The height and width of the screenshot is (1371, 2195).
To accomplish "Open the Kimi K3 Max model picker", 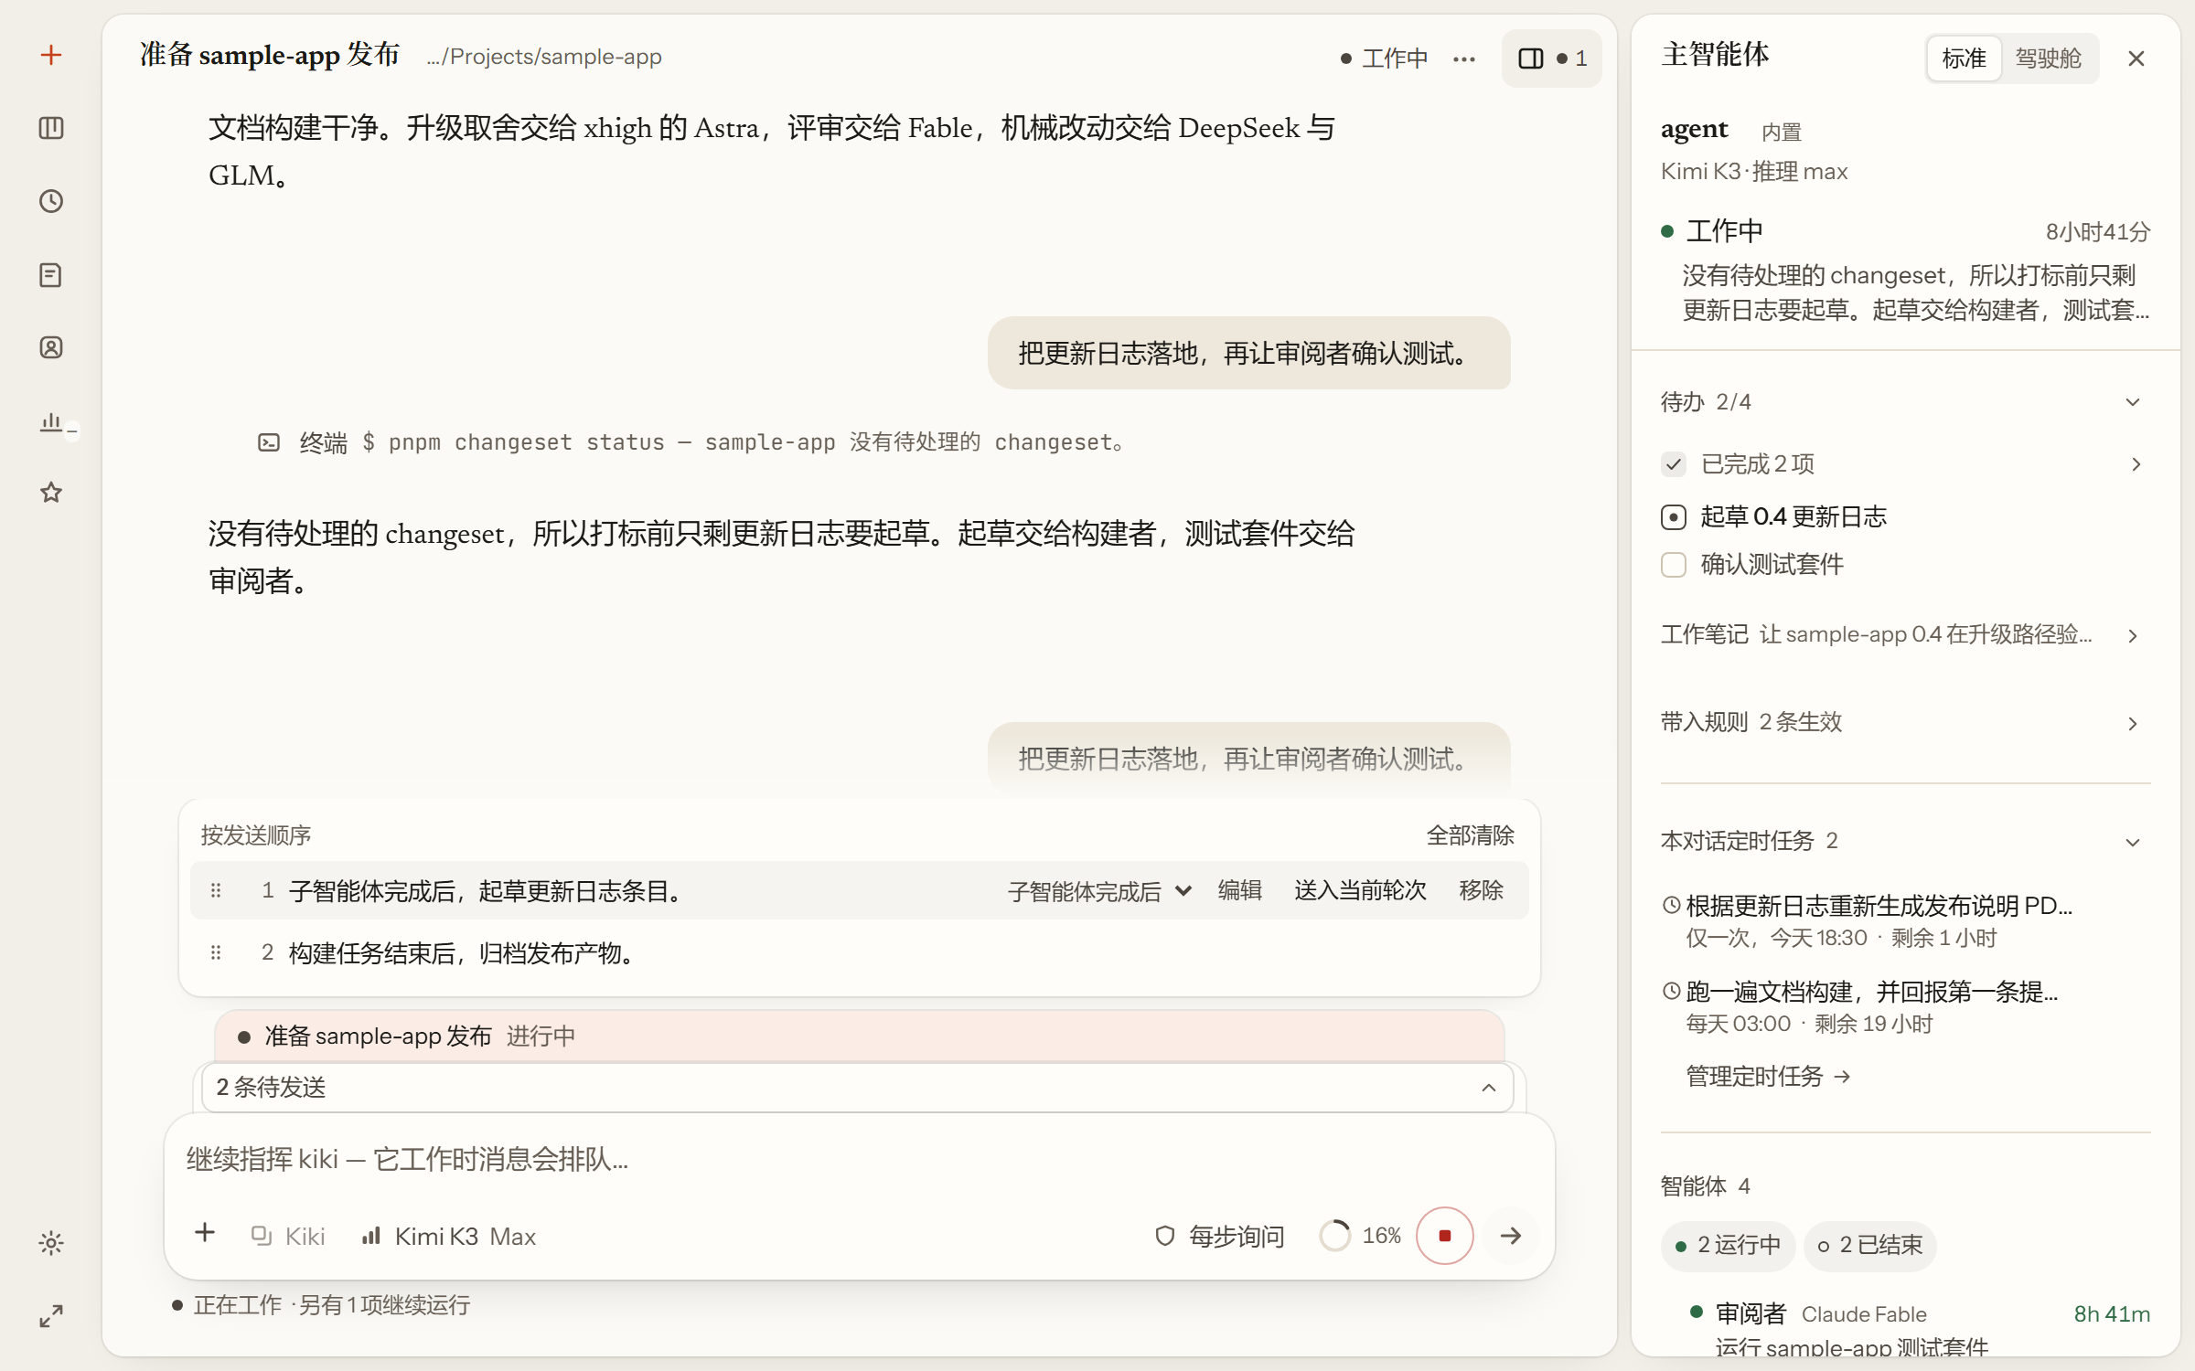I will (x=448, y=1236).
